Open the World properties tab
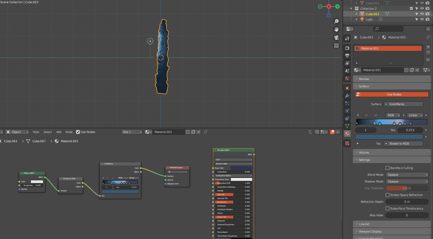This screenshot has height=239, width=433. tap(347, 78)
